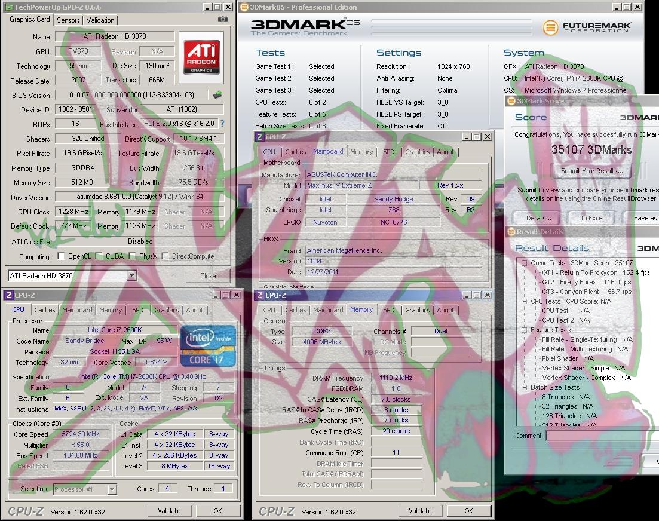Viewport: 659px width, 521px height.
Task: Click Validate in CPU-Z processor window
Action: (169, 511)
